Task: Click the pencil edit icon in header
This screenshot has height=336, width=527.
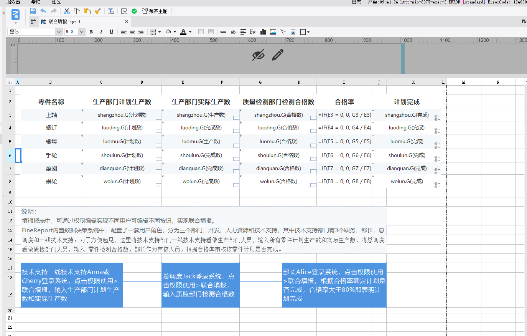Action: click(278, 55)
